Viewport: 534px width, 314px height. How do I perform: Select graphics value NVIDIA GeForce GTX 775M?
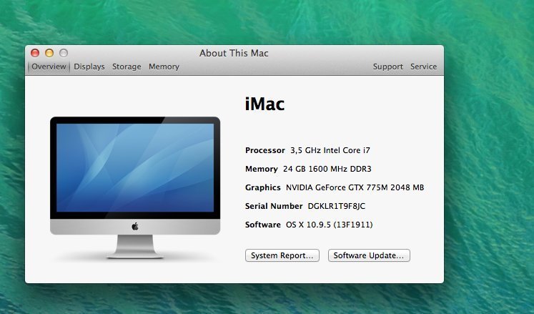pyautogui.click(x=355, y=187)
